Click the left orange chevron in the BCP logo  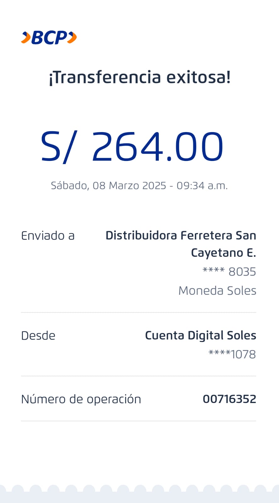pos(26,38)
